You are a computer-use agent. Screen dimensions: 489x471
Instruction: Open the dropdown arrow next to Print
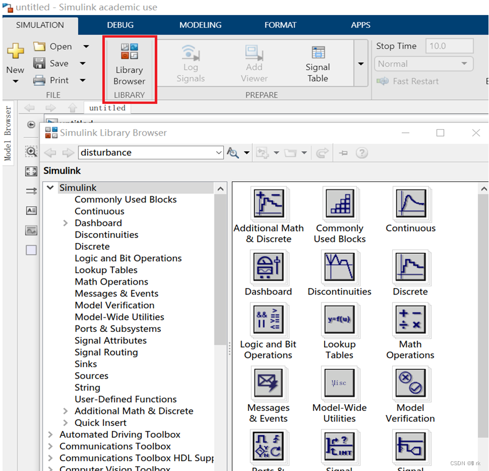pos(82,80)
